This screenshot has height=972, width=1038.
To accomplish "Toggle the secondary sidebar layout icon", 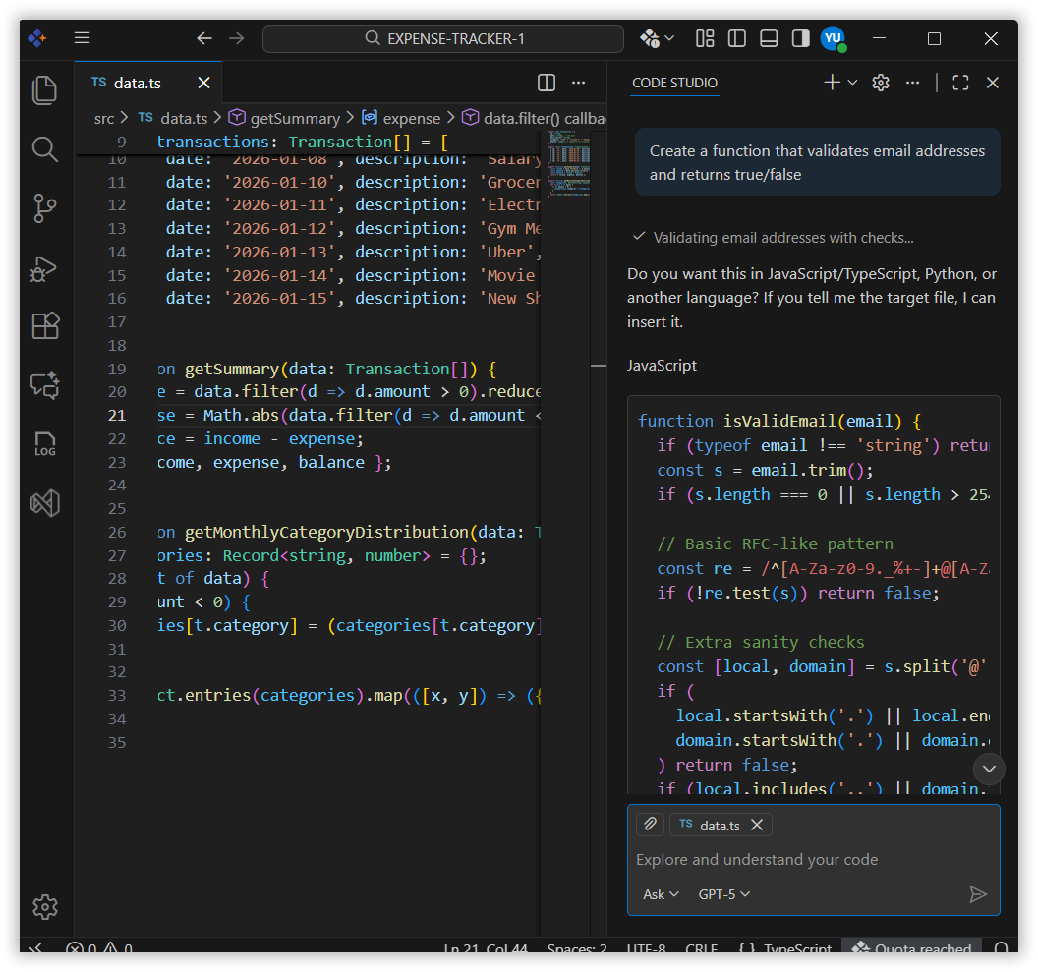I will coord(798,38).
